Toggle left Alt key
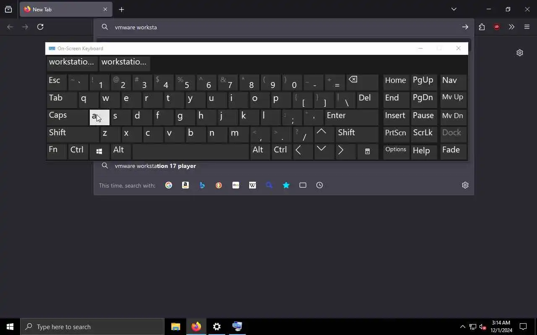The height and width of the screenshot is (335, 537). pos(121,152)
